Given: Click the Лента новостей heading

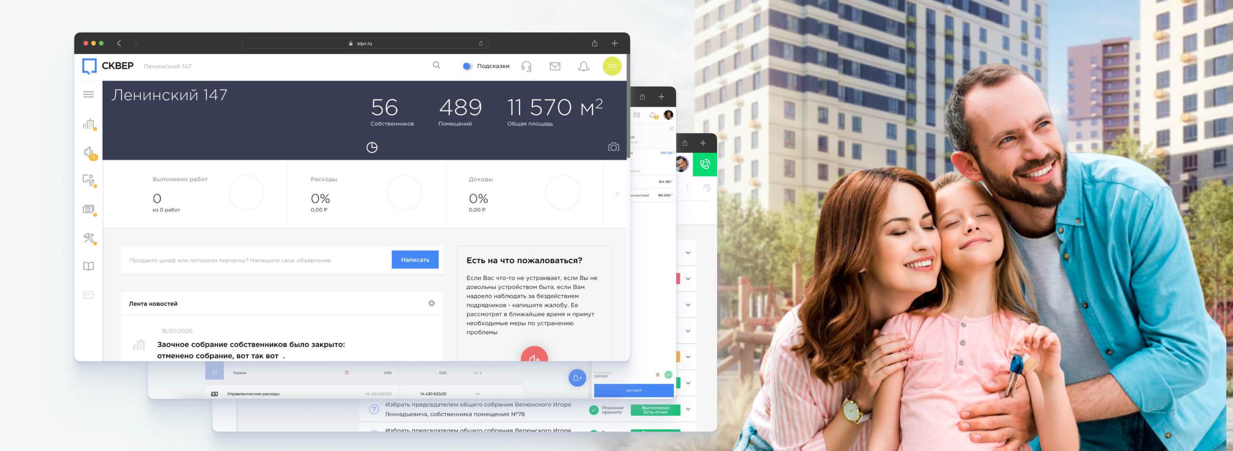Looking at the screenshot, I should coord(153,303).
